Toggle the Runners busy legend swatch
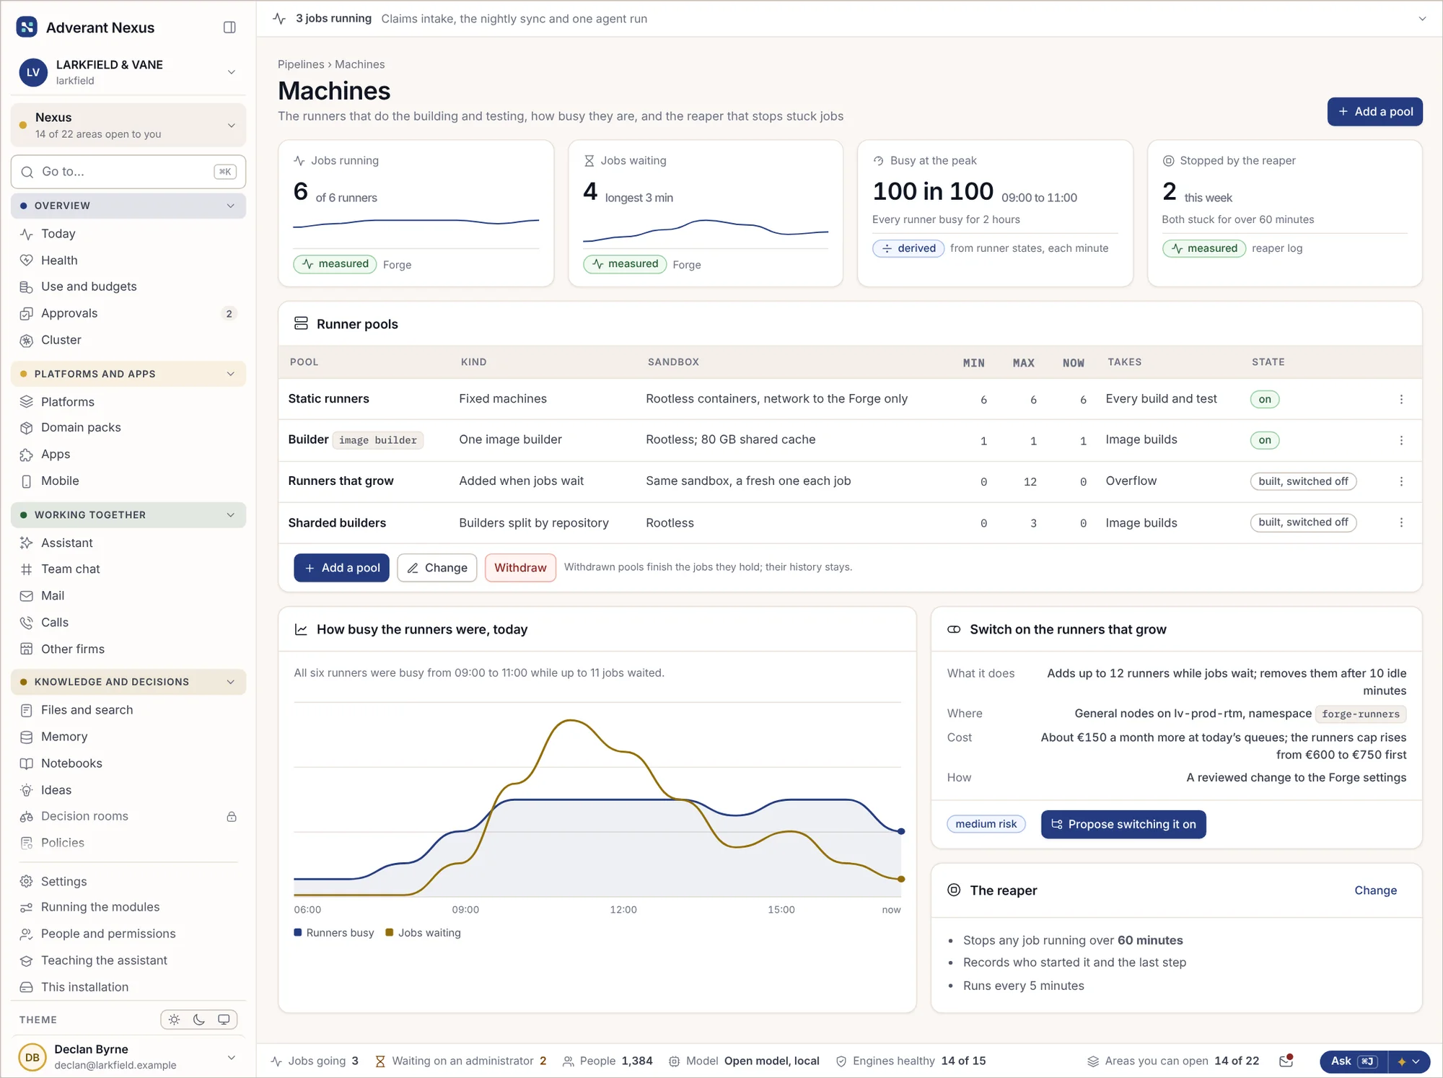The image size is (1443, 1078). pos(298,932)
